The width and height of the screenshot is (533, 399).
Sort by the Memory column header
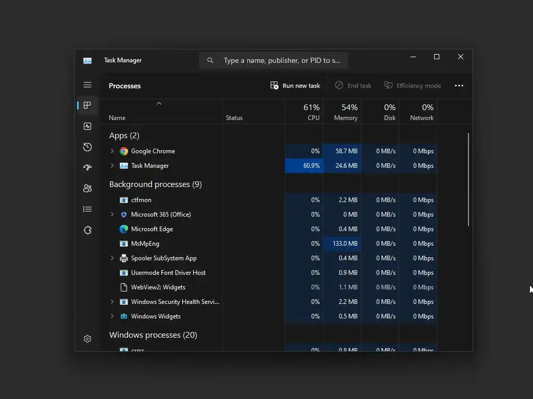342,112
